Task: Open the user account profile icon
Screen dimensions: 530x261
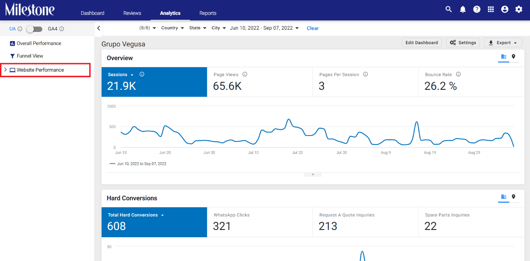Action: click(x=505, y=10)
